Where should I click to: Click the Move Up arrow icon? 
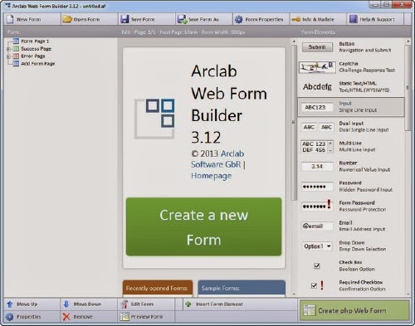10,304
